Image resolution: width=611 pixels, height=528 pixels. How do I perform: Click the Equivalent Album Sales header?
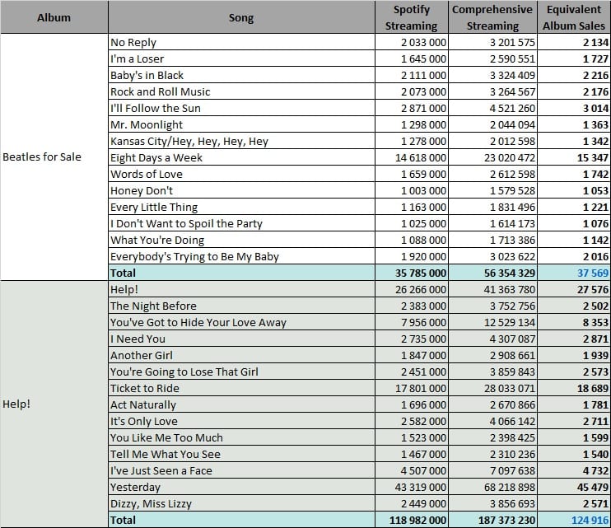(x=574, y=17)
